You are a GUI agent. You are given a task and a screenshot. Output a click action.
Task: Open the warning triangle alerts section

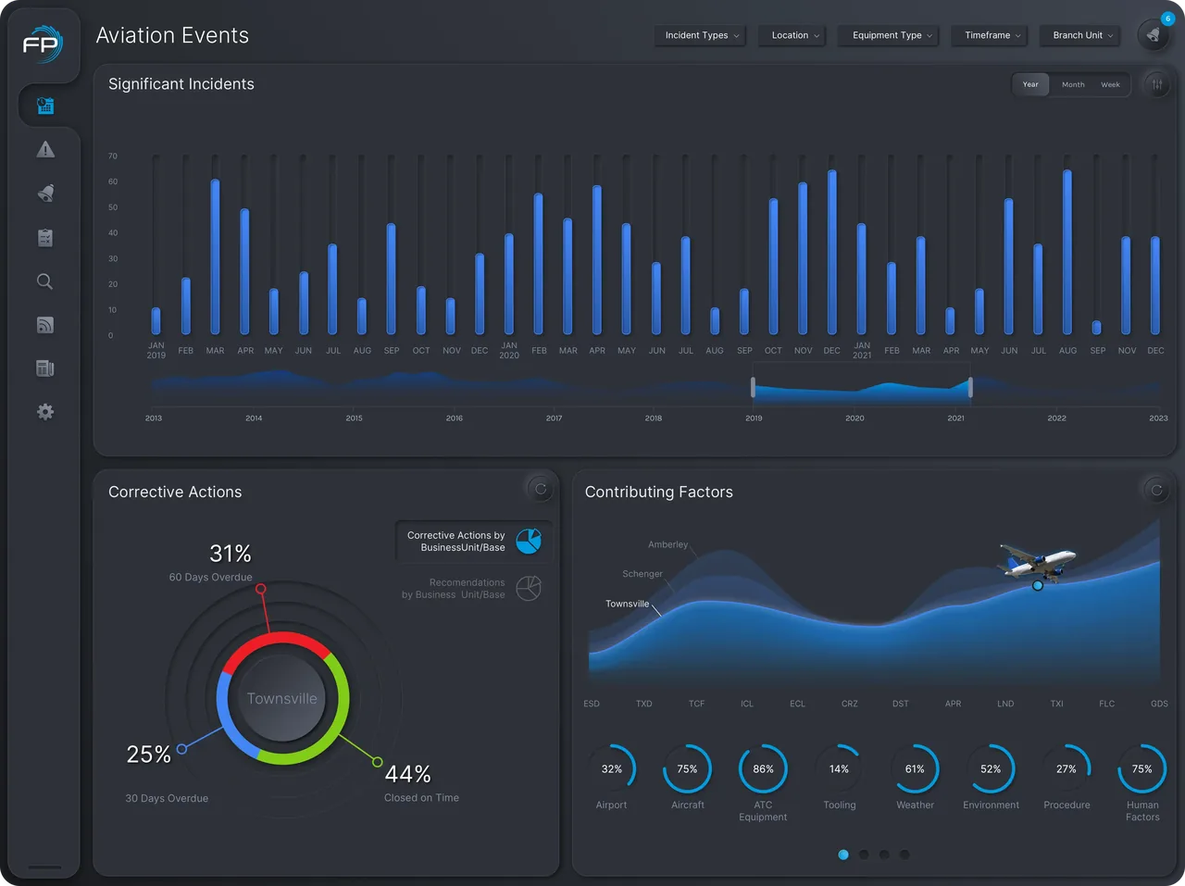click(x=45, y=149)
